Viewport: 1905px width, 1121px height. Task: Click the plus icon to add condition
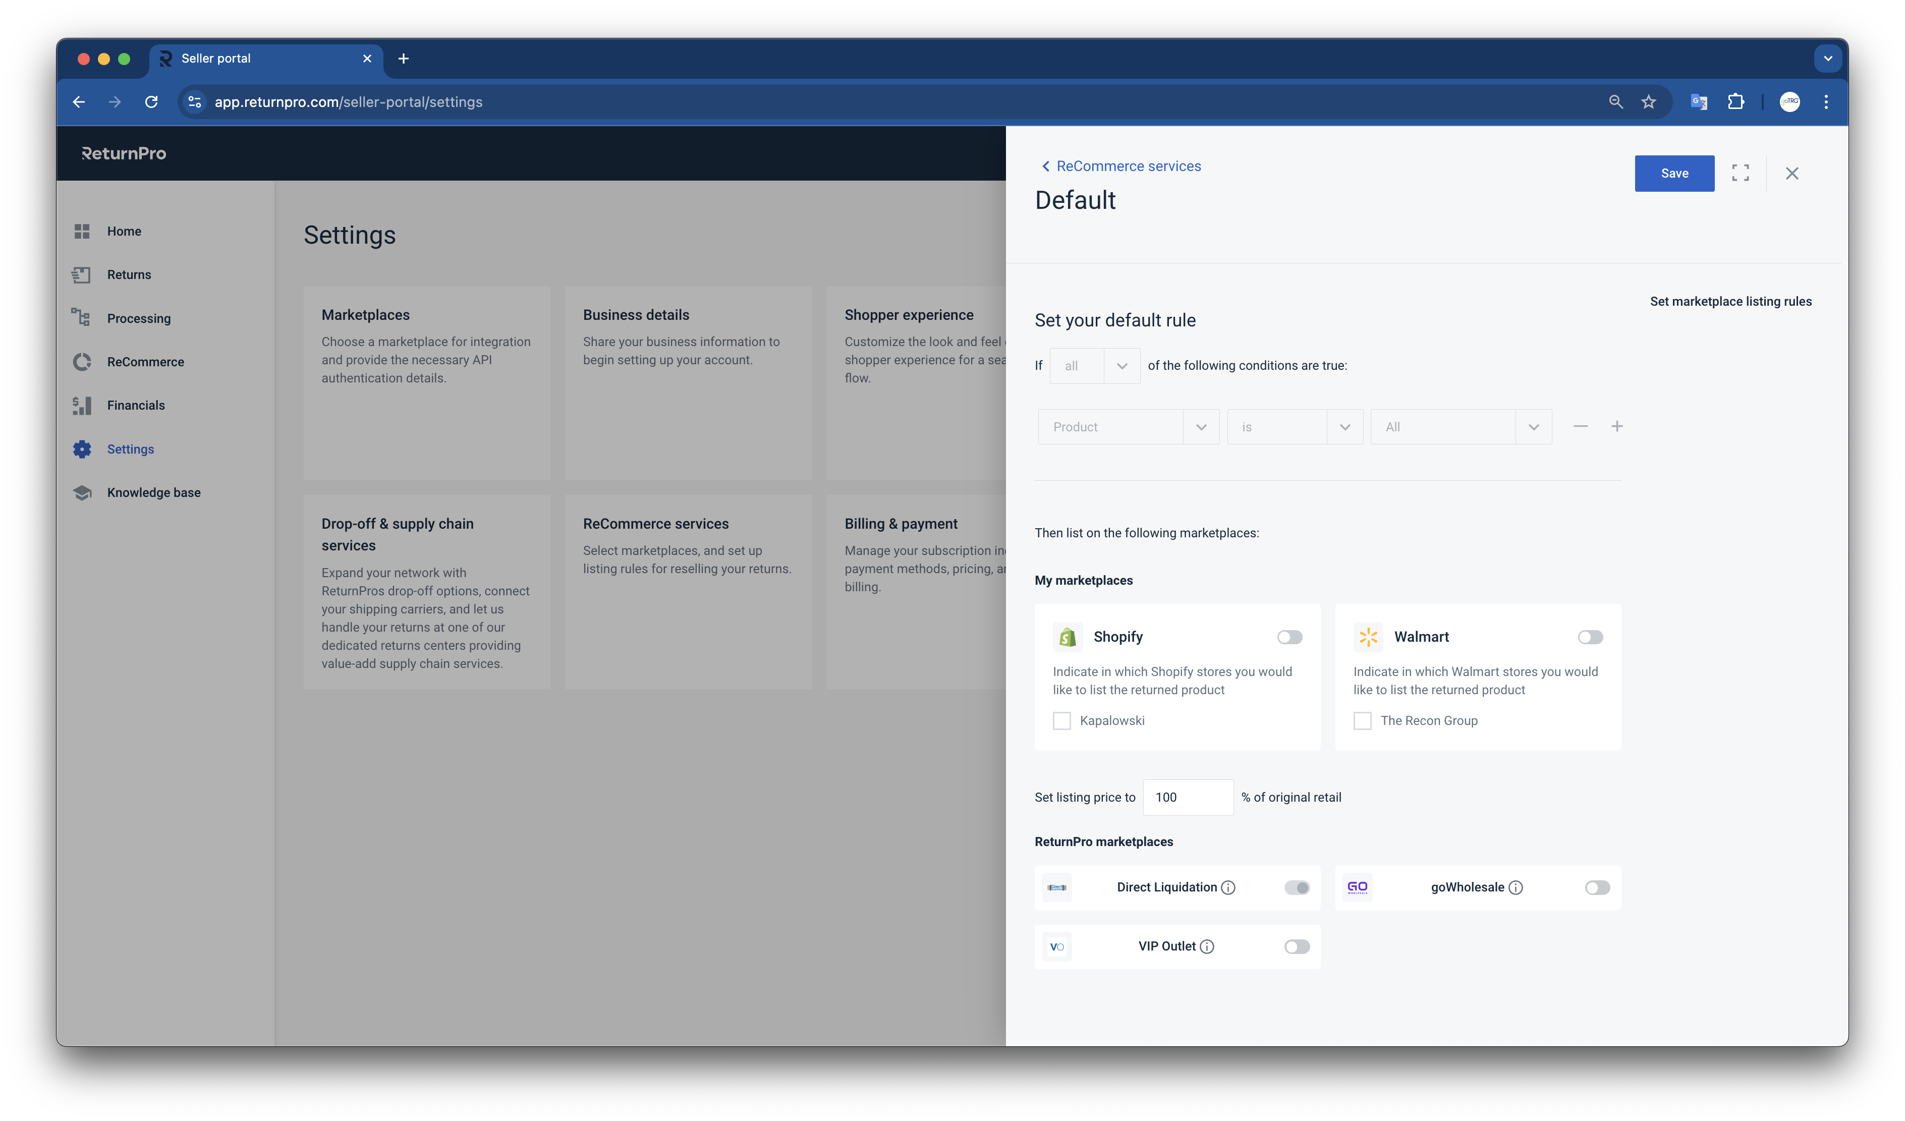1617,426
